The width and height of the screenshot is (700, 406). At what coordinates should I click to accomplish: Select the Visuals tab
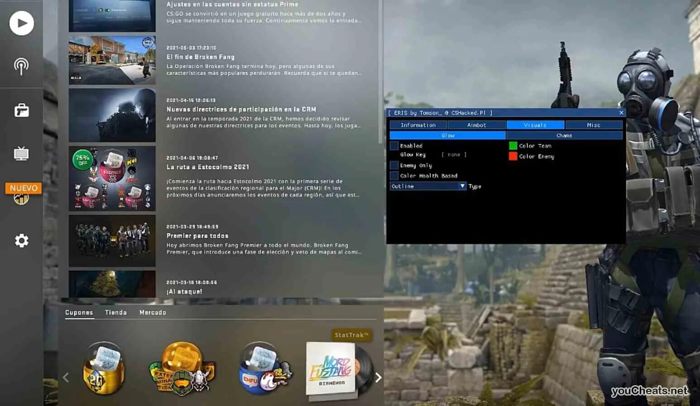point(535,125)
